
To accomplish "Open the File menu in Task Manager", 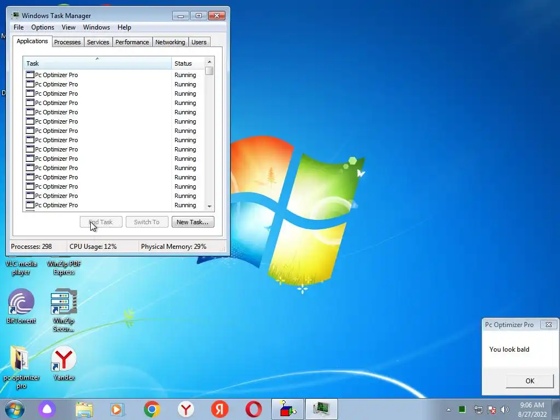I will pyautogui.click(x=19, y=27).
